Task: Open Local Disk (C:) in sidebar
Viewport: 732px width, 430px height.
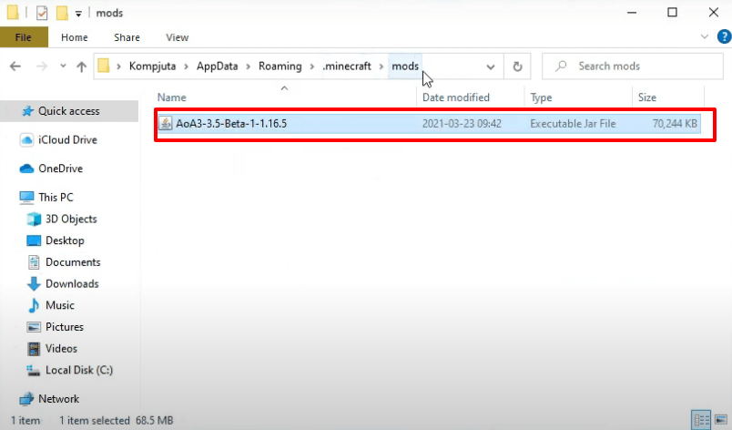Action: click(x=79, y=370)
